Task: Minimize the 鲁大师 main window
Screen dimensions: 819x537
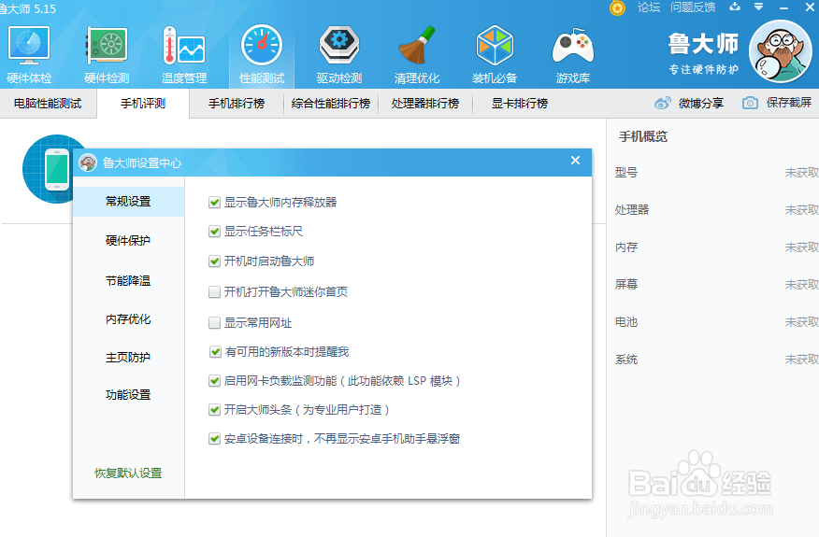Action: pos(783,7)
